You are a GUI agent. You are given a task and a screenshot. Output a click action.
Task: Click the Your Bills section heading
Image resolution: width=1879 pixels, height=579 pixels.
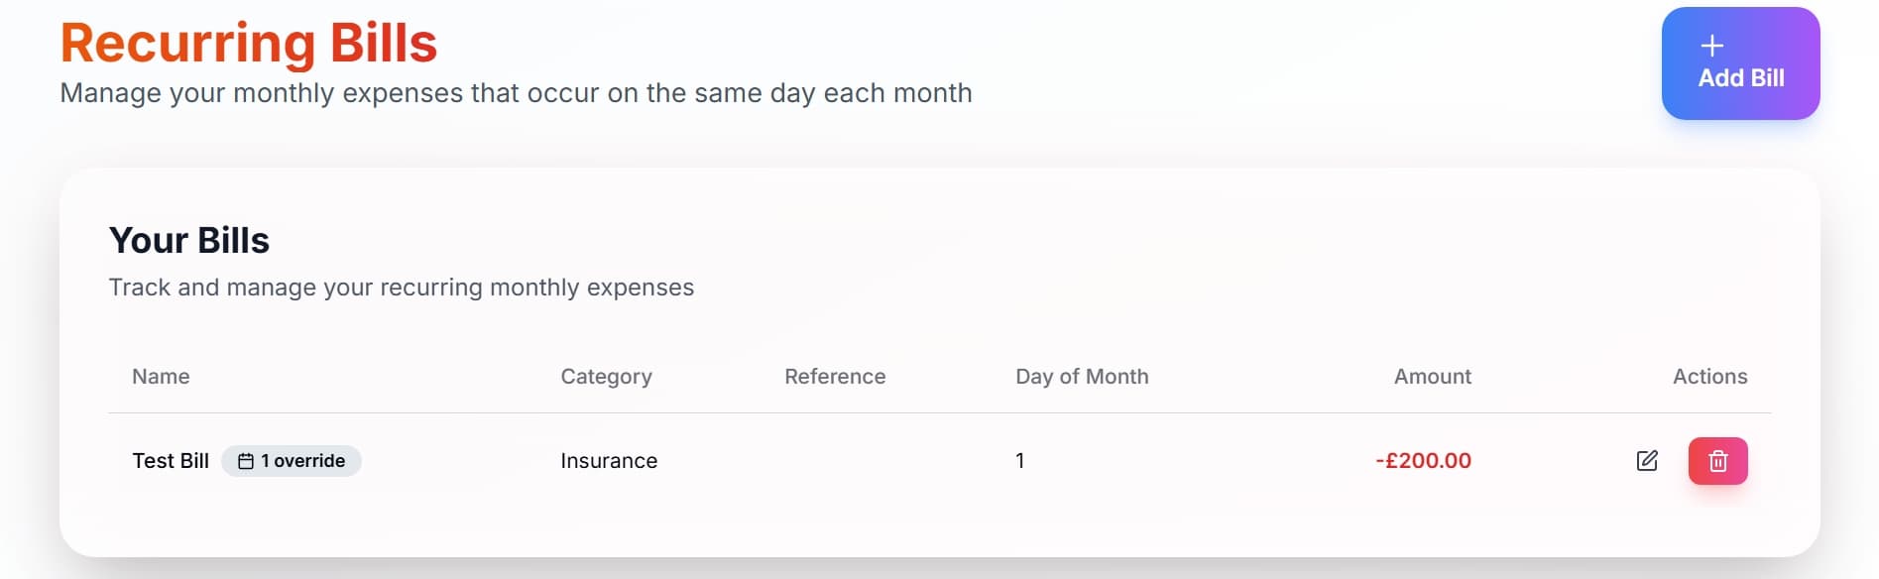pos(189,241)
